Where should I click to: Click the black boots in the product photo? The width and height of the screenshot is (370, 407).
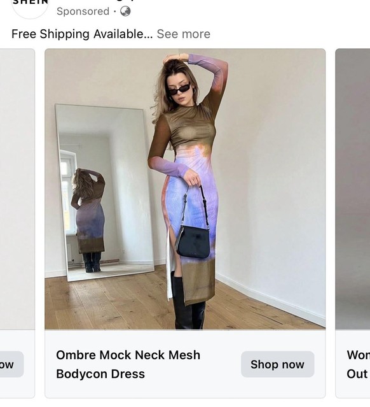[188, 301]
